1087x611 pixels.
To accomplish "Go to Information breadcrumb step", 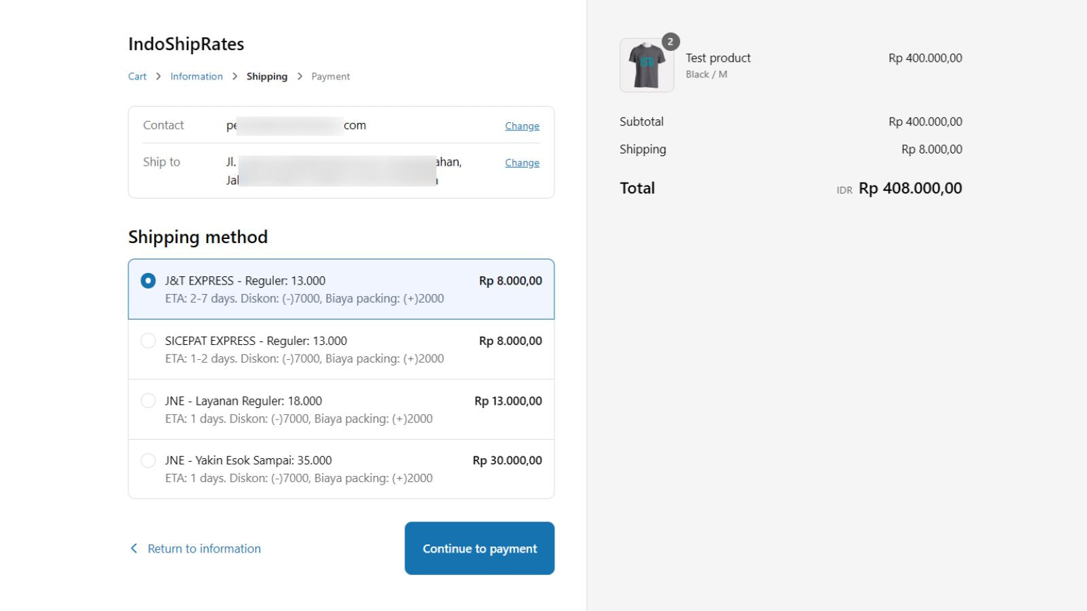I will coord(196,76).
